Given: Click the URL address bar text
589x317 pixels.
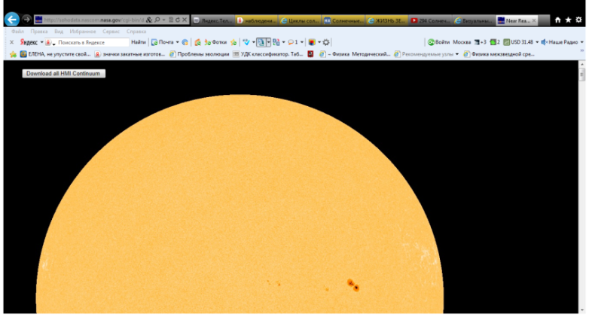Looking at the screenshot, I should pyautogui.click(x=94, y=20).
